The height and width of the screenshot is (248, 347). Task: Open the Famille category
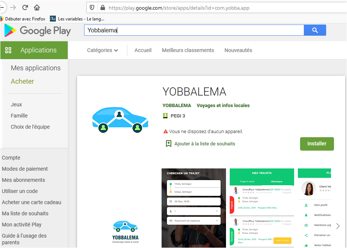[x=19, y=116]
